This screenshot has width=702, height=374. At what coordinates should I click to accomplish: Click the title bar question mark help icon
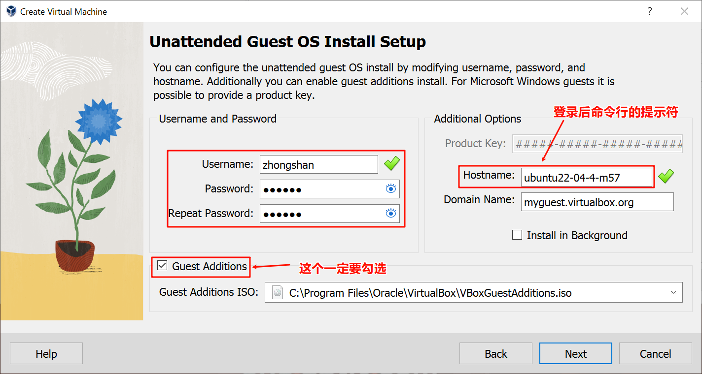click(650, 11)
